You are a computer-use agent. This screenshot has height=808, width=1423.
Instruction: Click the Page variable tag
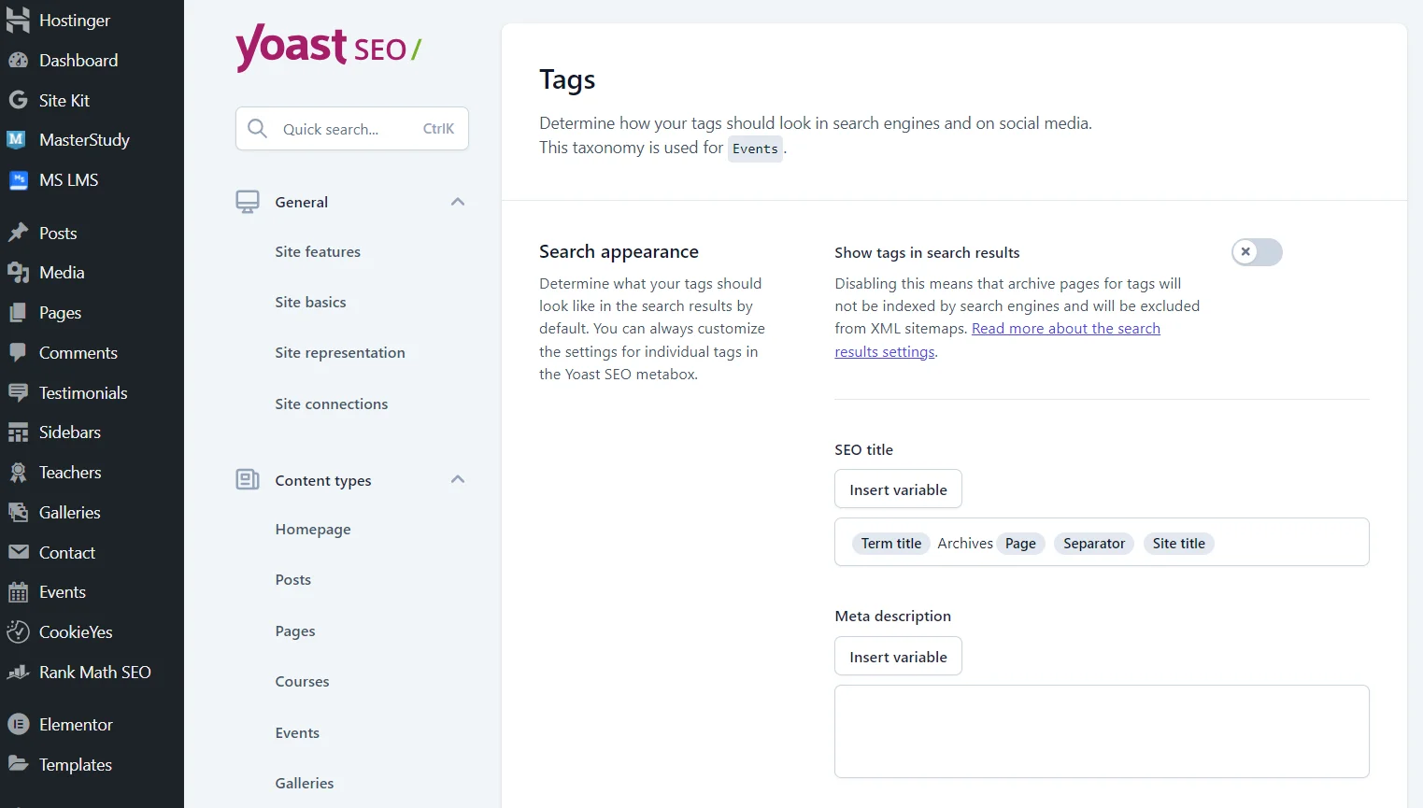coord(1020,544)
